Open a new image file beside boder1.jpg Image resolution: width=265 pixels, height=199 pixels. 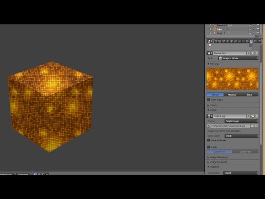click(x=252, y=116)
